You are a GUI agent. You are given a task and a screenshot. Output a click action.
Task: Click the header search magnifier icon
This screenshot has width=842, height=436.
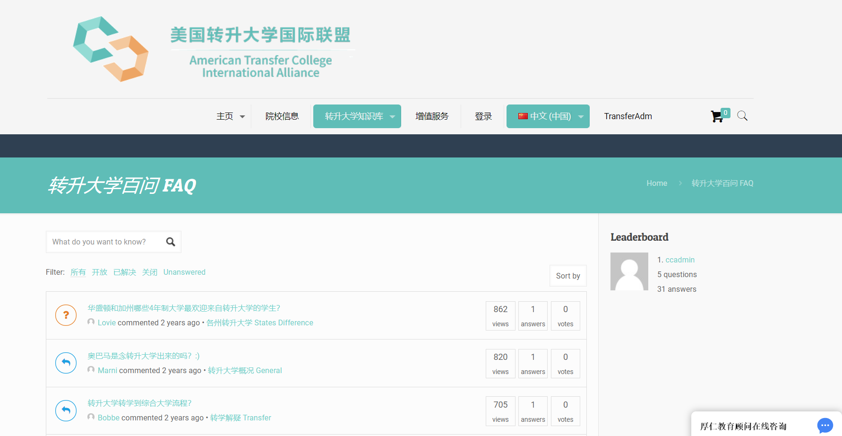(x=742, y=116)
